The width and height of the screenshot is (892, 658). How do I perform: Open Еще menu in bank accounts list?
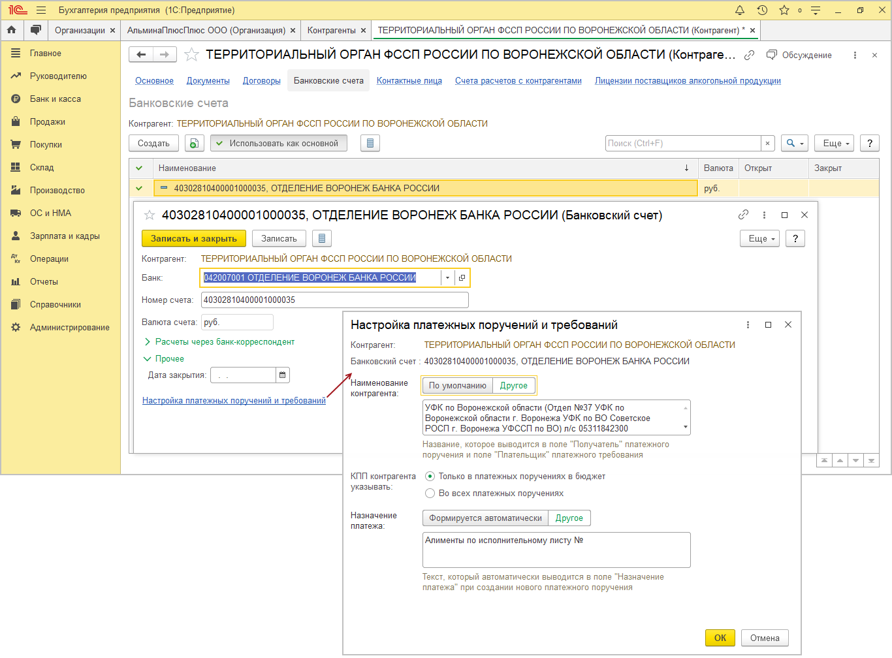coord(835,144)
